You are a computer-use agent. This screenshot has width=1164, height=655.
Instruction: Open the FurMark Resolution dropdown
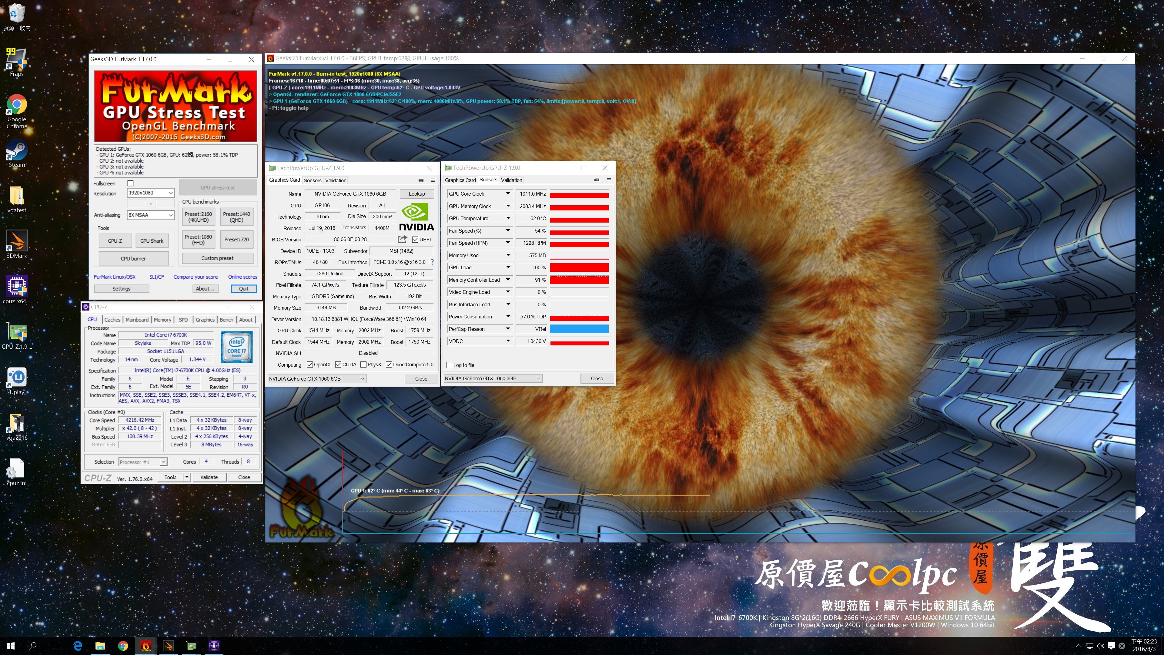click(150, 193)
